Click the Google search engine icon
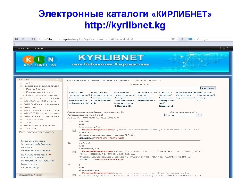This screenshot has height=187, width=250. click(x=190, y=39)
